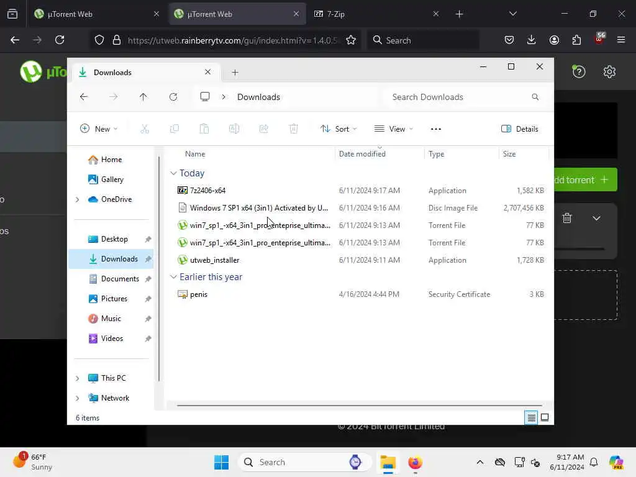
Task: List all Firefox tabs dropdown
Action: coord(513,14)
